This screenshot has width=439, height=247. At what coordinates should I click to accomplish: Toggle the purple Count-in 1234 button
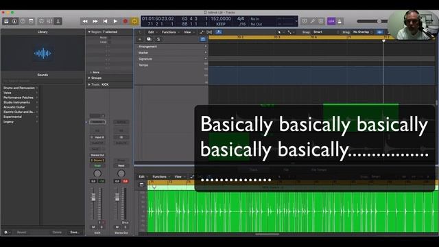(x=331, y=21)
